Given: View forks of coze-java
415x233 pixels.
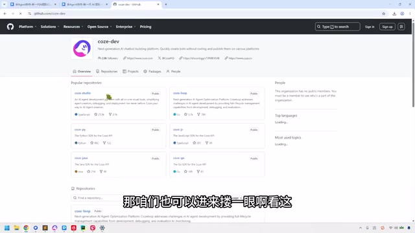Looking at the screenshot, I should [103, 172].
